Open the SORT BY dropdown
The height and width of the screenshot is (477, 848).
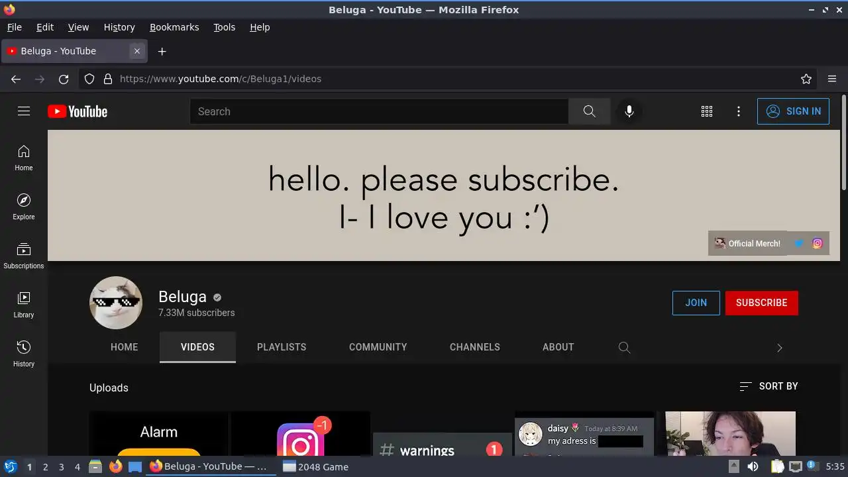tap(768, 386)
